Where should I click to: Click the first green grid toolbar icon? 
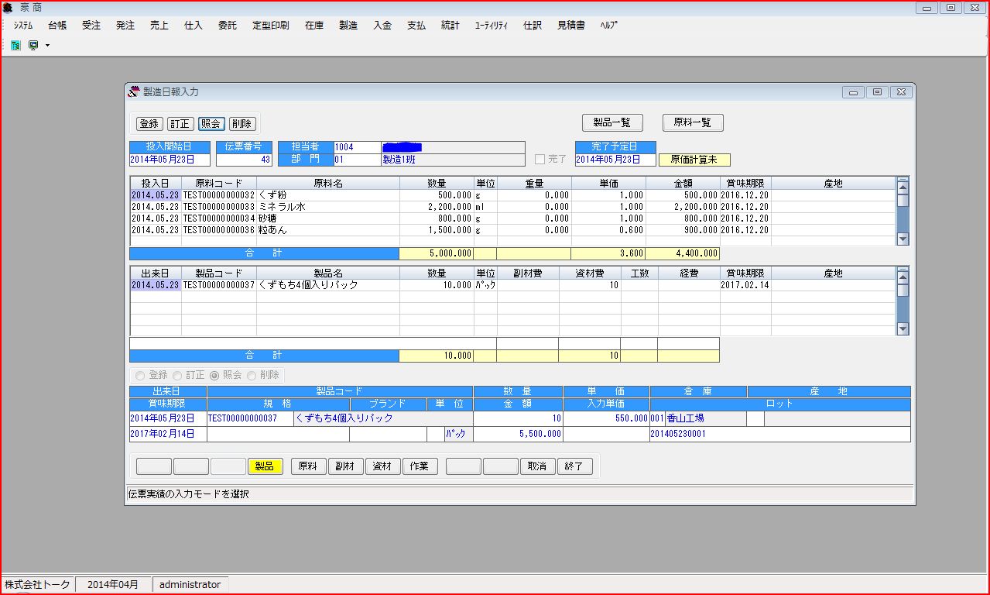click(x=15, y=46)
